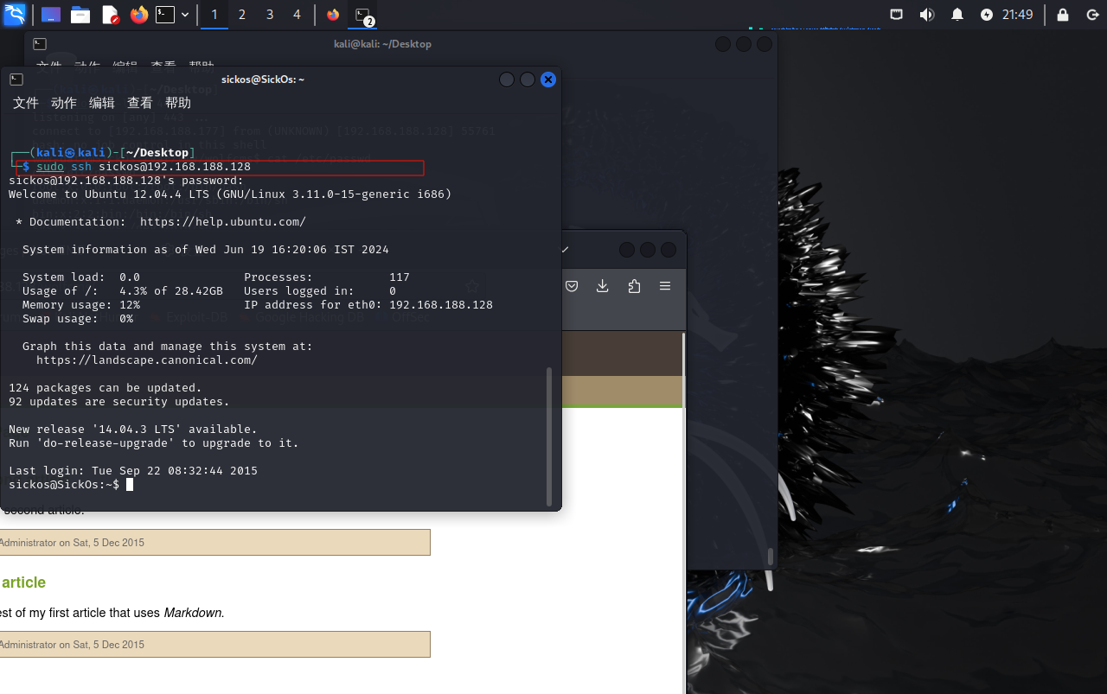The image size is (1107, 694).
Task: Click the 'Markdown' italic text in Firefox
Action: pyautogui.click(x=194, y=613)
